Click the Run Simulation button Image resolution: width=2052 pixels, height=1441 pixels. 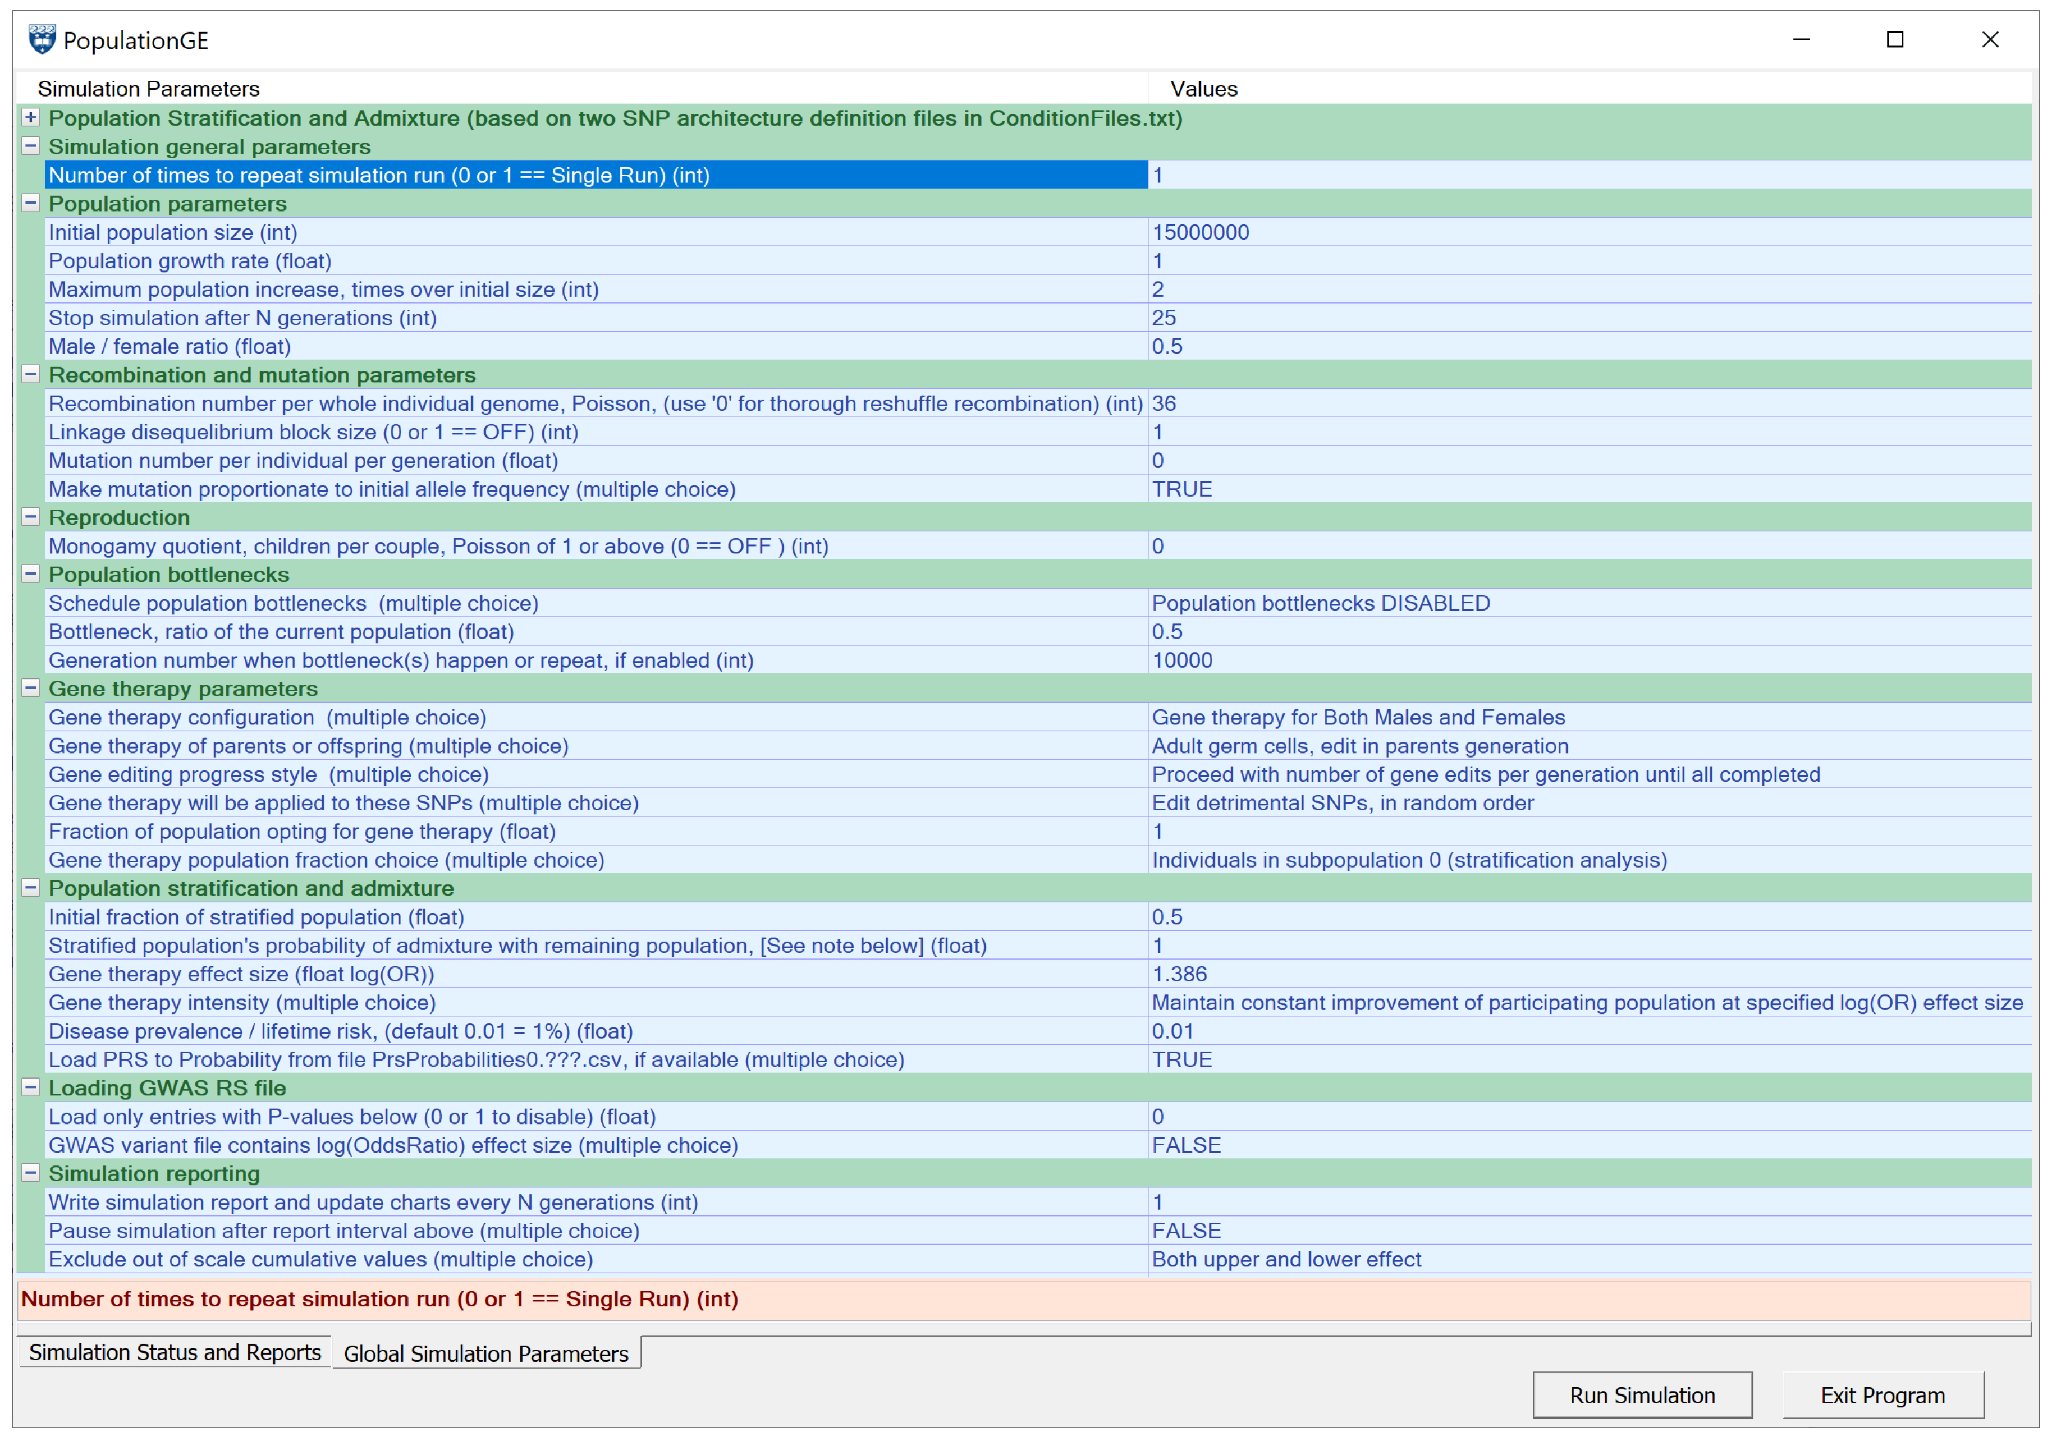click(x=1642, y=1394)
